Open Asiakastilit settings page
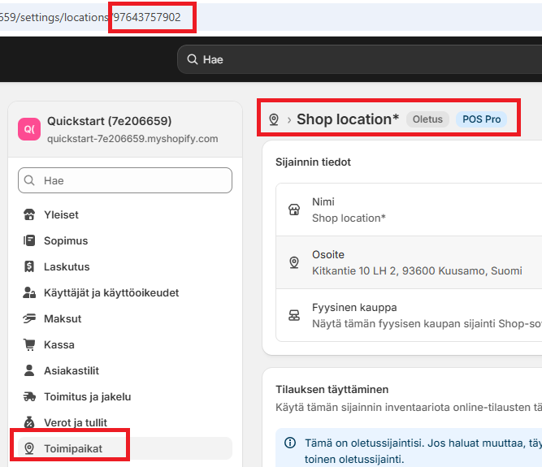The image size is (542, 467). [x=72, y=371]
